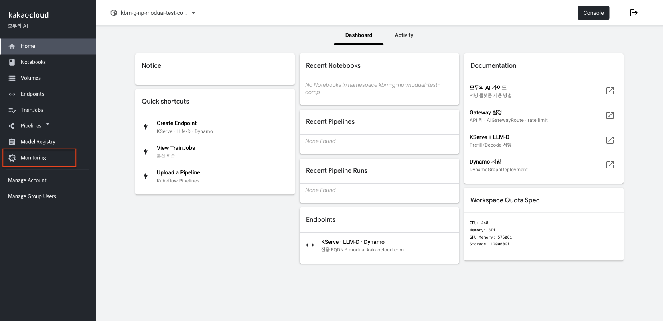Screen dimensions: 663x321
Task: Click the Recent Notebooks heading
Action: tap(333, 65)
